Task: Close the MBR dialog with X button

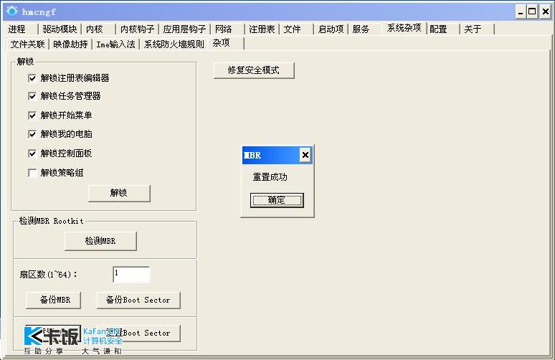Action: pyautogui.click(x=305, y=155)
